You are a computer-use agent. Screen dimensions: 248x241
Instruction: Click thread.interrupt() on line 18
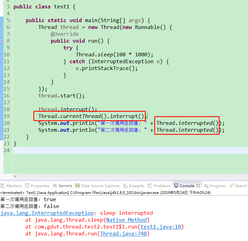[x=68, y=109]
